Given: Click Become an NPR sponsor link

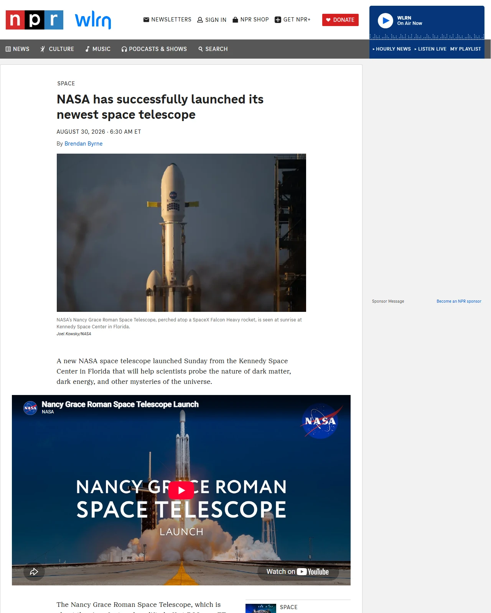Looking at the screenshot, I should point(459,301).
